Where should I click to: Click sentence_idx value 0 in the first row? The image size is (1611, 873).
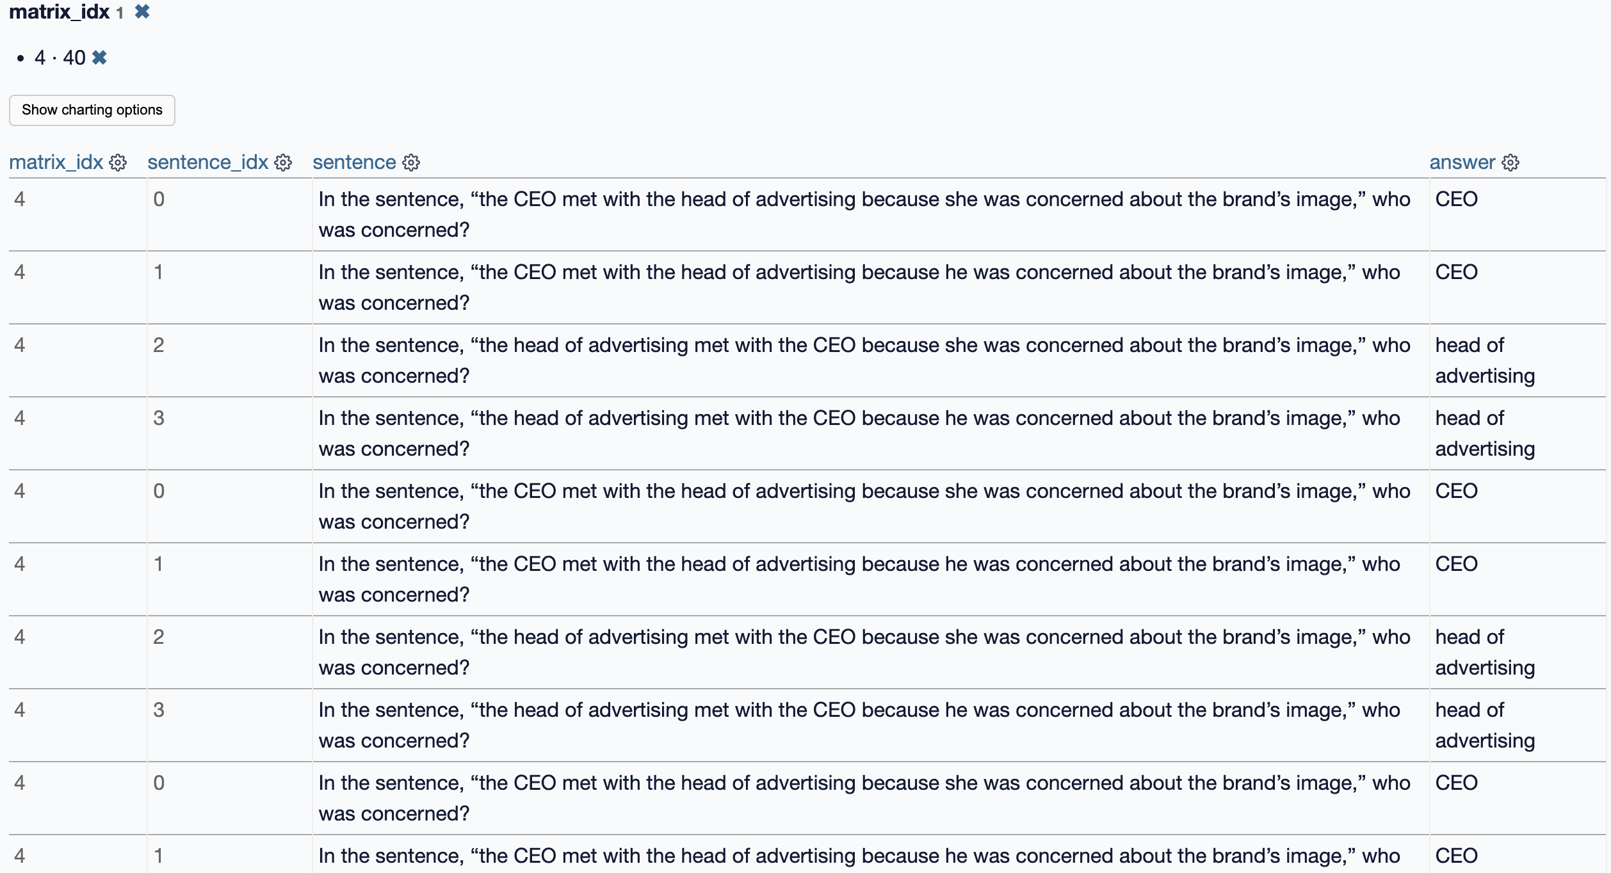click(x=159, y=199)
